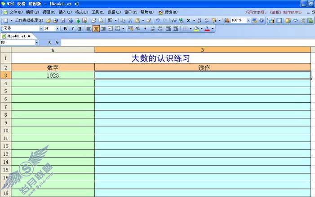Click the row 10 header
Viewport: 315px width, 197px height.
[x=6, y=131]
